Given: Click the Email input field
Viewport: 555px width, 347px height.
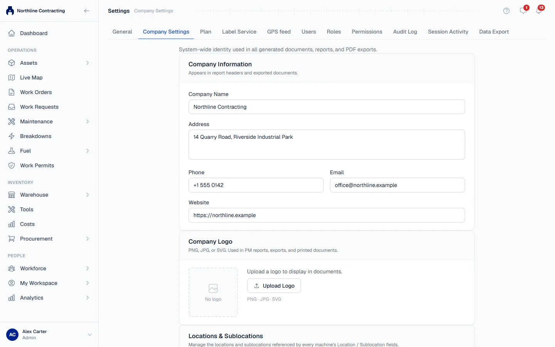Looking at the screenshot, I should [x=397, y=185].
